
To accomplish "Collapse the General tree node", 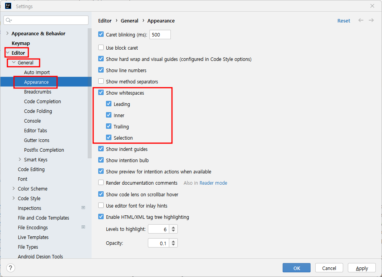I will [x=14, y=62].
